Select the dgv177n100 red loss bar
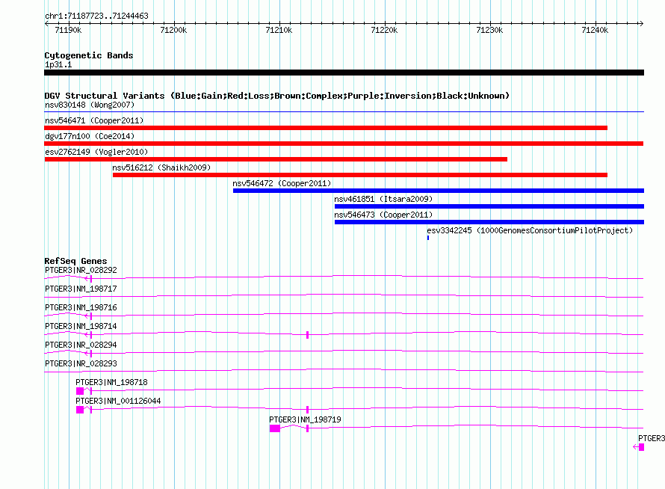Screen dimensions: 665x489 click(x=344, y=144)
